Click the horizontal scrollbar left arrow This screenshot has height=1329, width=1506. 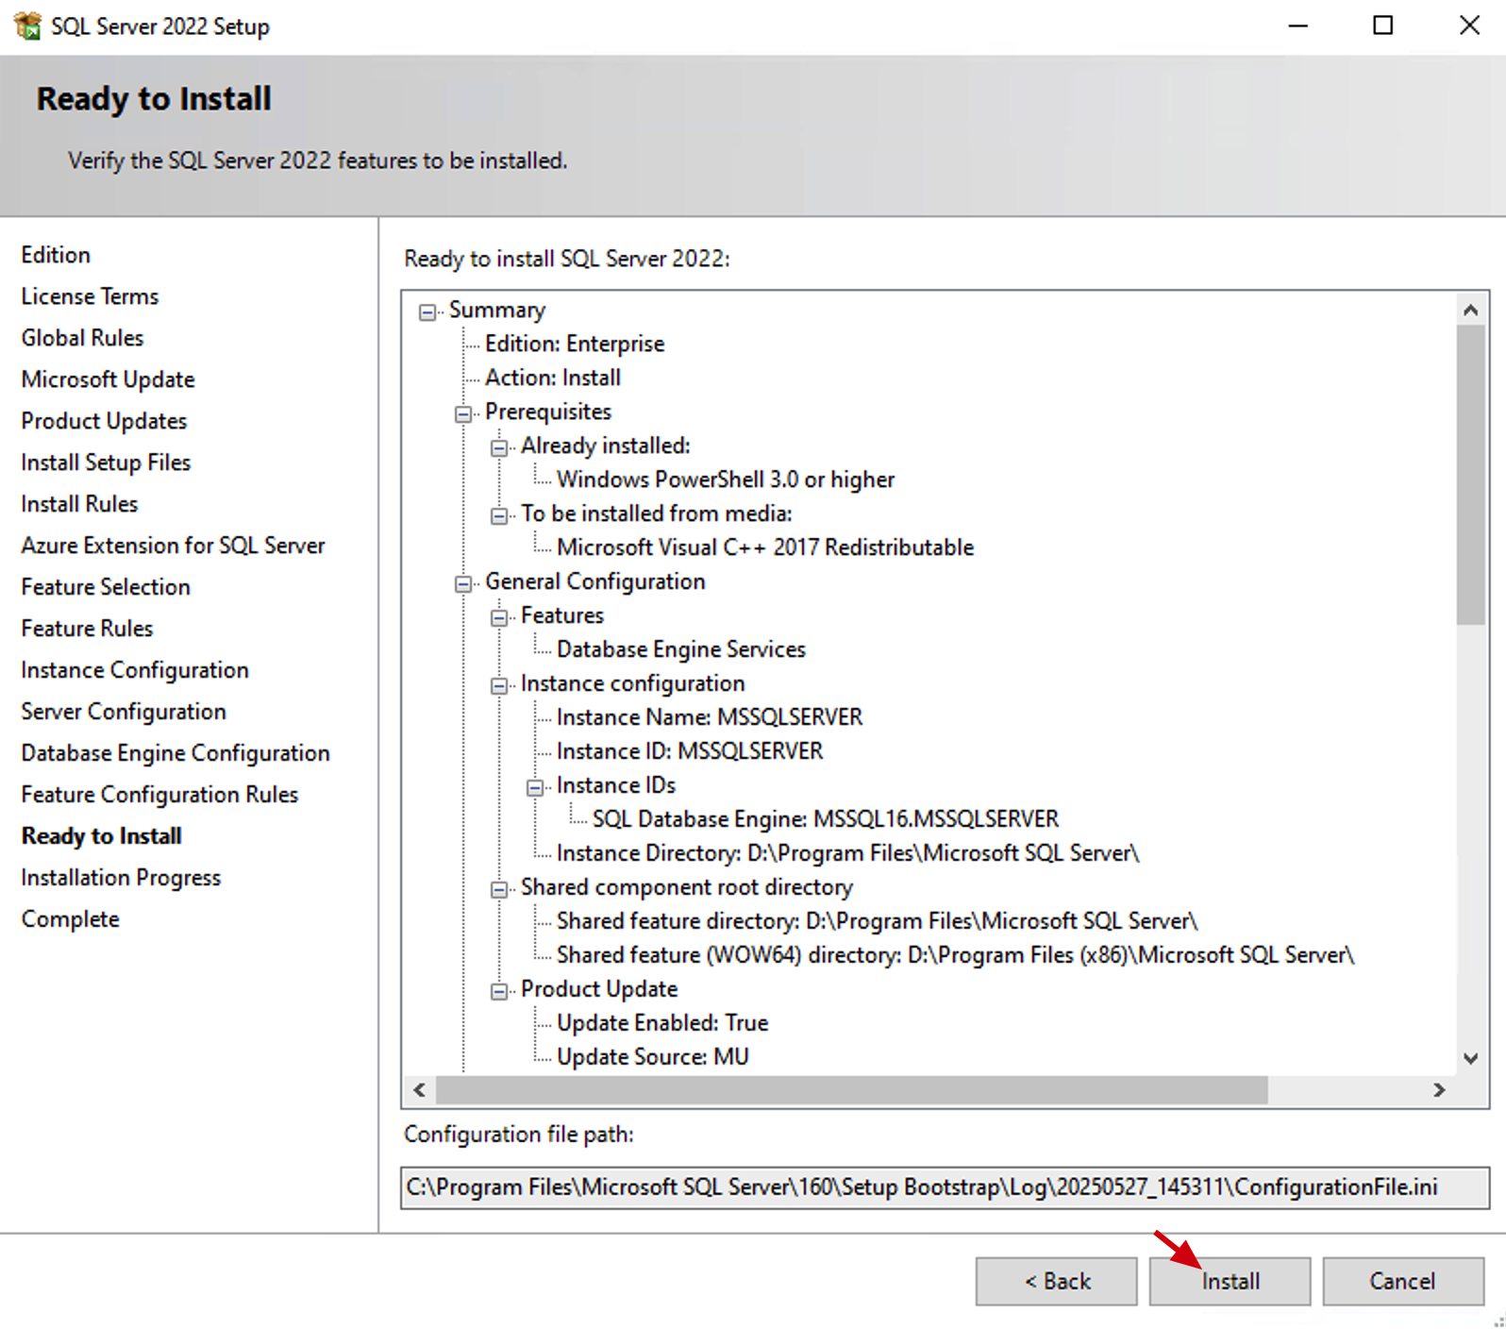point(420,1090)
